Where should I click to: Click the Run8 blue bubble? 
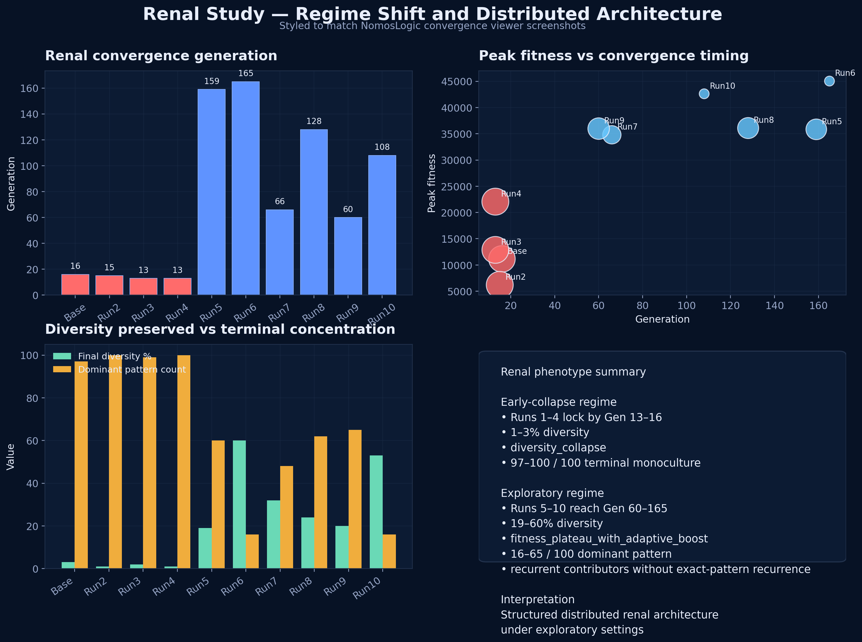click(x=748, y=128)
